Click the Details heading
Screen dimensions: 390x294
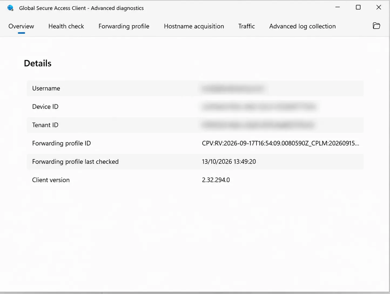38,63
